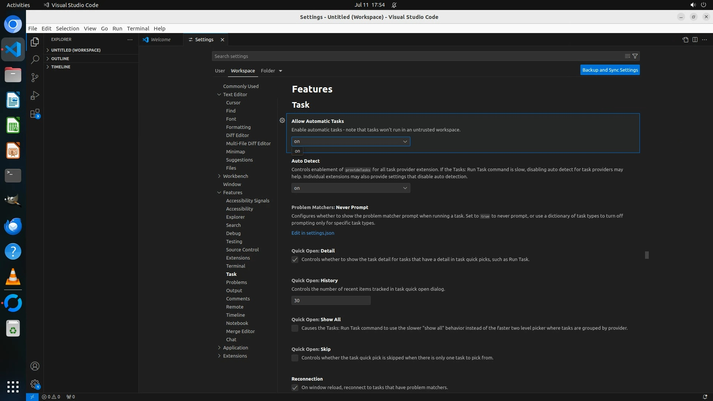
Task: Switch to the User settings tab
Action: coord(220,71)
